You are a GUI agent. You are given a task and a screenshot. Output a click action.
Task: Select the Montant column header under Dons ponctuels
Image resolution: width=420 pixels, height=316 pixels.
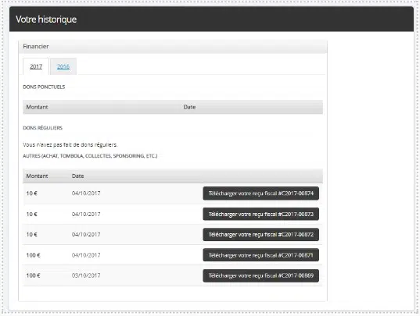[37, 107]
